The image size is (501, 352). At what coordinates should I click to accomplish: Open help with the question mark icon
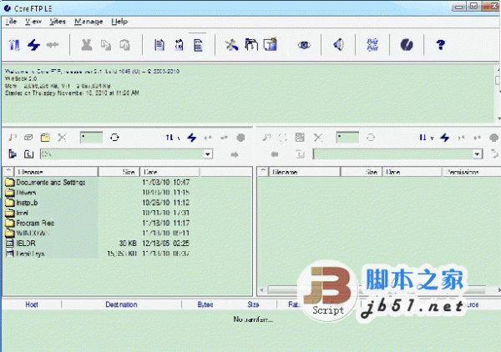point(441,45)
